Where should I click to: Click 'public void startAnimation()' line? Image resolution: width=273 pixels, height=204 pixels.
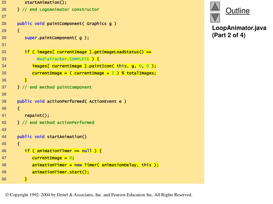(x=52, y=137)
